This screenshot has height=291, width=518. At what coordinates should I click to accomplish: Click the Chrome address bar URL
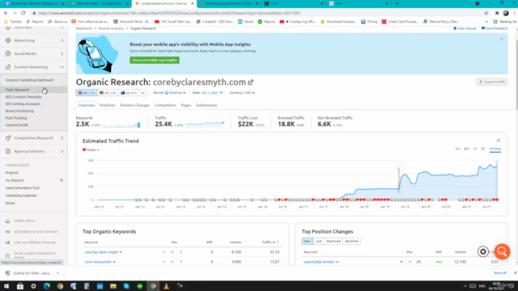(x=169, y=13)
